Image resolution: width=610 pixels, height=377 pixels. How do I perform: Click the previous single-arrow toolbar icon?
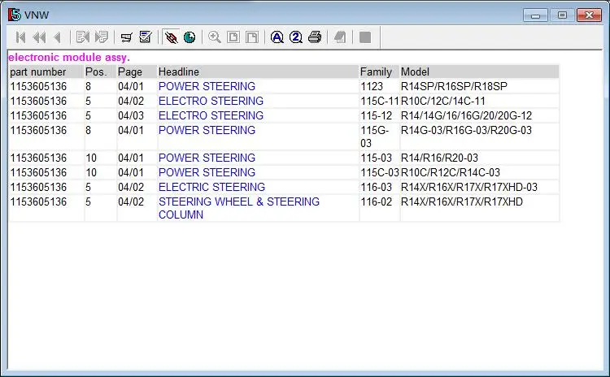tap(58, 37)
